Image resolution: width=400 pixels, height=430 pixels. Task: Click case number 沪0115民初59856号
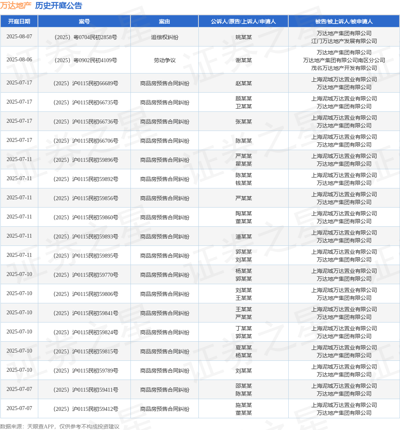(86, 198)
